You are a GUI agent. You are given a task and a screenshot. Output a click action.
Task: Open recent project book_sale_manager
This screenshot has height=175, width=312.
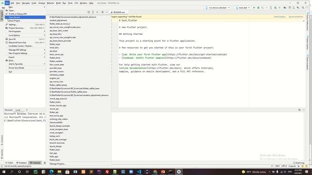pyautogui.click(x=79, y=140)
